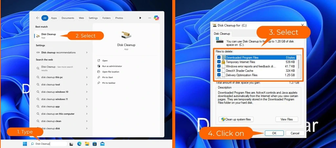Click the pin icon next to Pin to taskbar
The width and height of the screenshot is (336, 148).
pyautogui.click(x=98, y=83)
